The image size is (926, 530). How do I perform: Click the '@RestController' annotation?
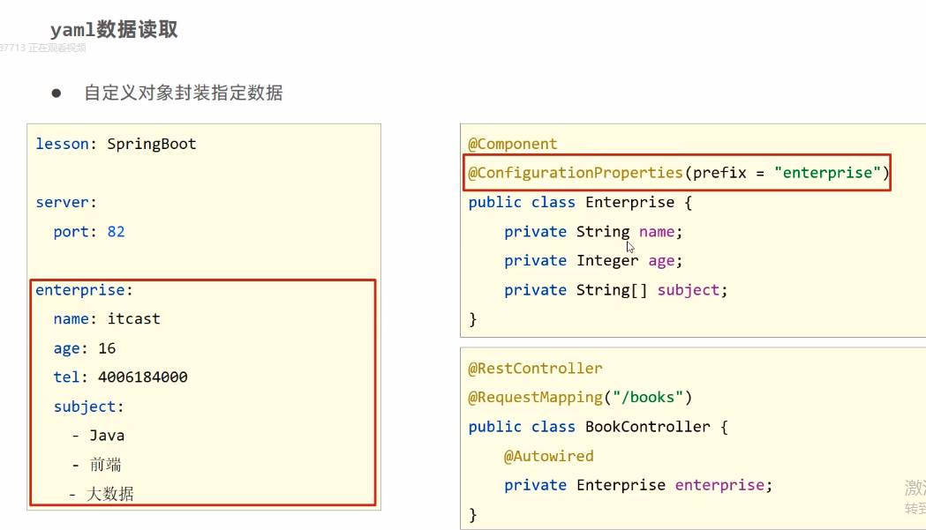(x=535, y=368)
